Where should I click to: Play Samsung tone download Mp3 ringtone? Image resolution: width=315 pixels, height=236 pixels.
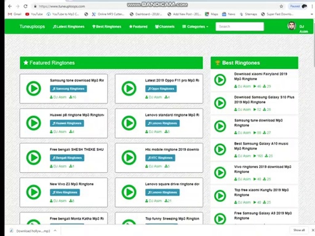click(33, 88)
